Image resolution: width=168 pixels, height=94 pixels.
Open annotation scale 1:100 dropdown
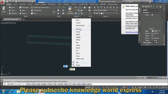click(140, 87)
